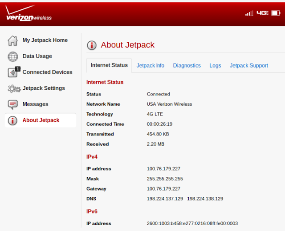This screenshot has height=231, width=285.
Task: Click the info icon beside About Jetpack sidebar
Action: click(12, 120)
